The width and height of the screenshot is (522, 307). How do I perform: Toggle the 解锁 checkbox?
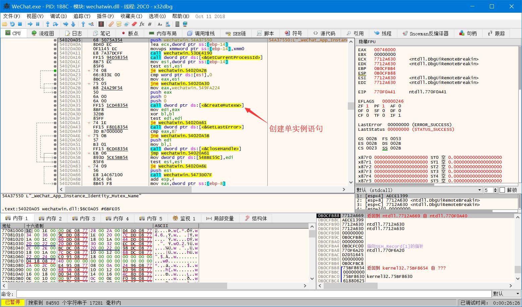(502, 190)
